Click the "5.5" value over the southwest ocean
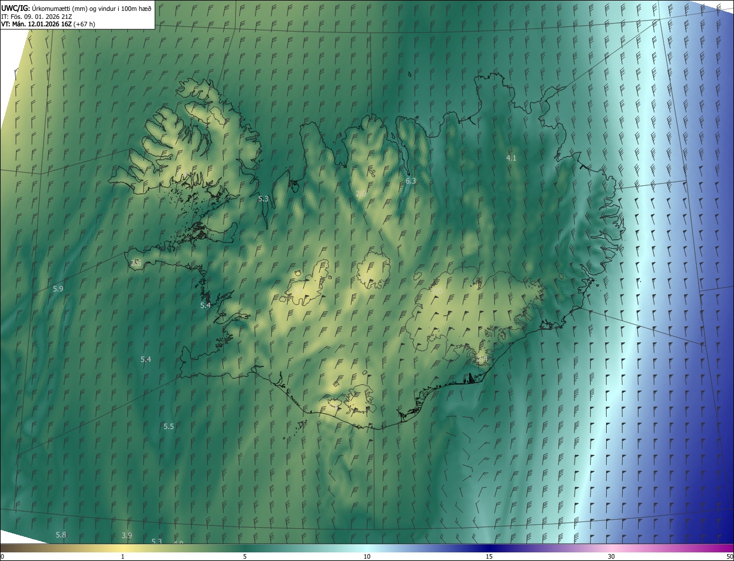 point(169,426)
